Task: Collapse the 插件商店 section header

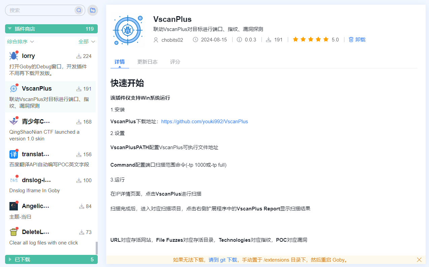Action: pos(51,29)
